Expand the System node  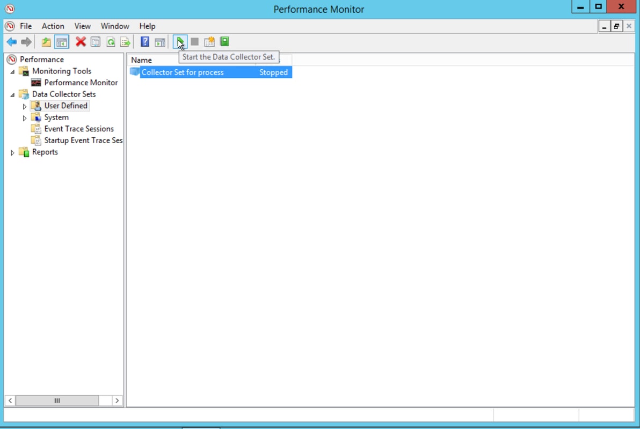point(25,118)
